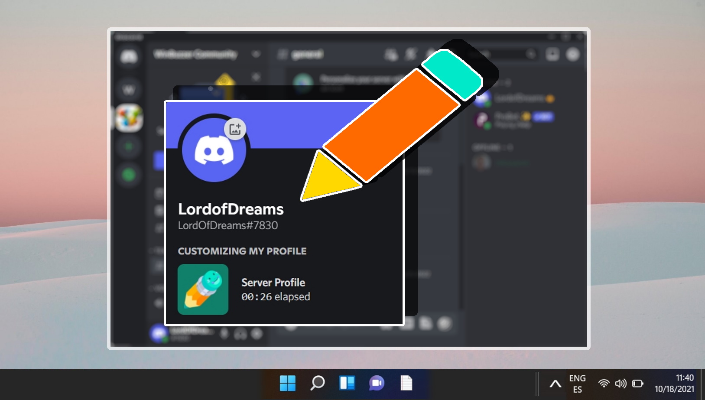705x400 pixels.
Task: Check the battery tray icon
Action: click(x=637, y=384)
